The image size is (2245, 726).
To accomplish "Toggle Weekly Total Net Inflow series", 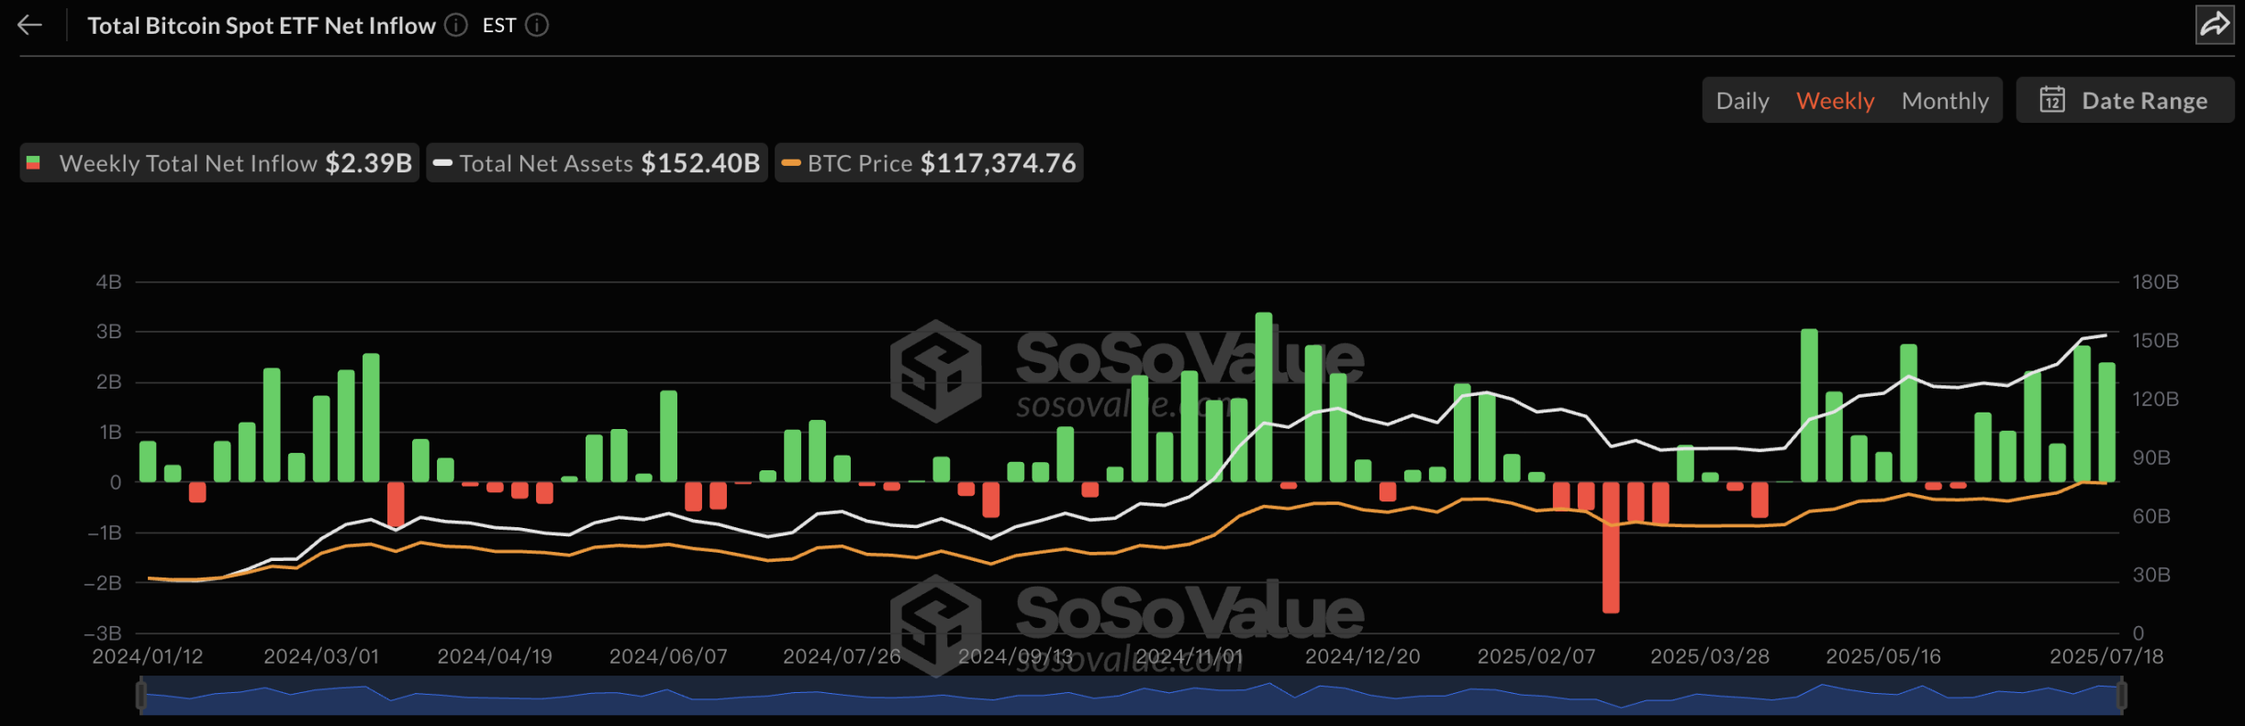I will (219, 163).
